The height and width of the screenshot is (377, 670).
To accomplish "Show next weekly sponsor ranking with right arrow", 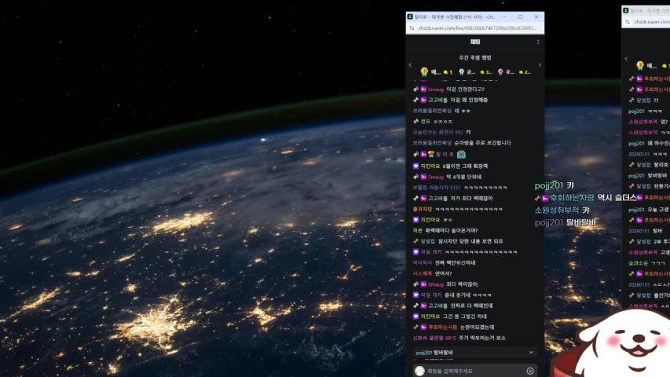I will click(x=540, y=65).
